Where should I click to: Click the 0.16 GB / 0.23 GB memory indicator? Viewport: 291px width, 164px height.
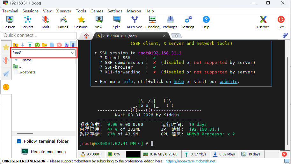(x=160, y=154)
